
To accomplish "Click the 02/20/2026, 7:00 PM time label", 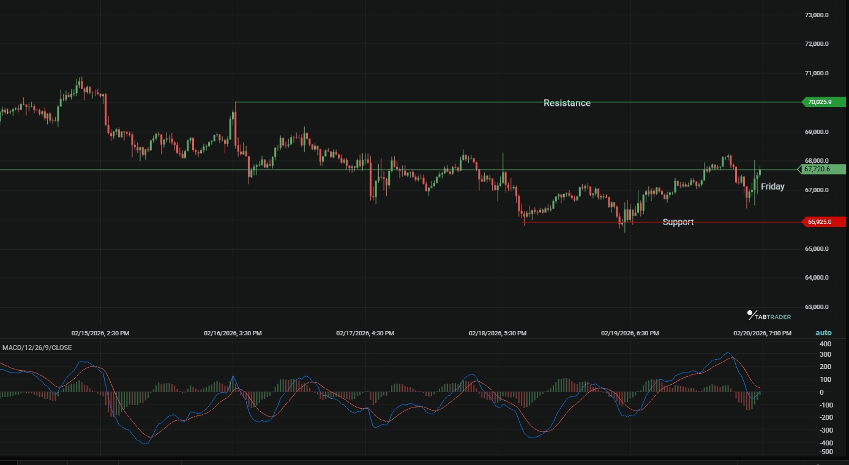I will coord(762,333).
